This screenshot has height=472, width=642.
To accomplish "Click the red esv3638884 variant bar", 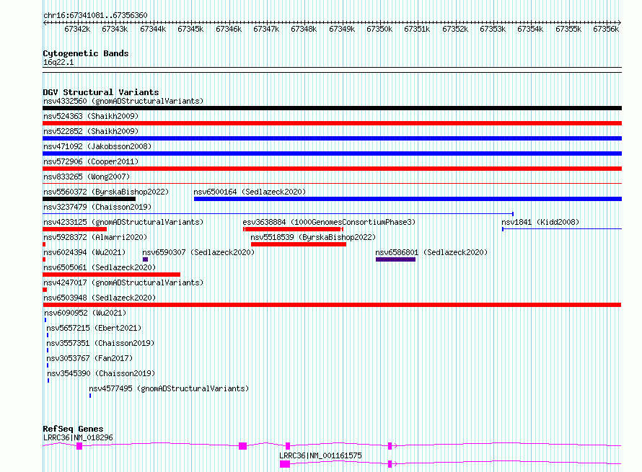I will [293, 229].
